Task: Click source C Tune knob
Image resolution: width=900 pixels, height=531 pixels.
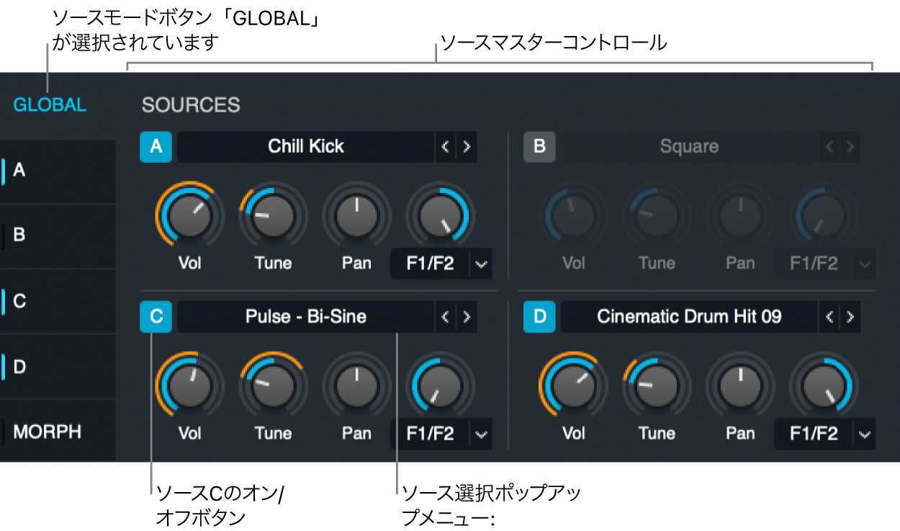Action: pyautogui.click(x=274, y=385)
